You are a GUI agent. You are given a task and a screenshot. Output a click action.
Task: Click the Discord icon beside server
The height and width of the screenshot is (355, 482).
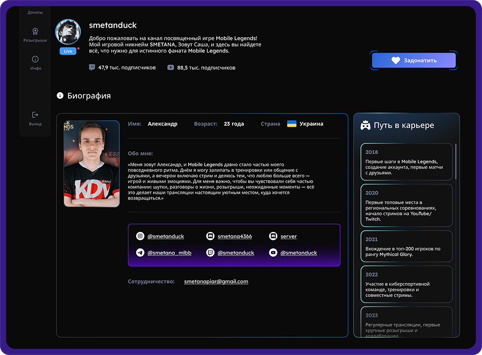click(x=273, y=236)
